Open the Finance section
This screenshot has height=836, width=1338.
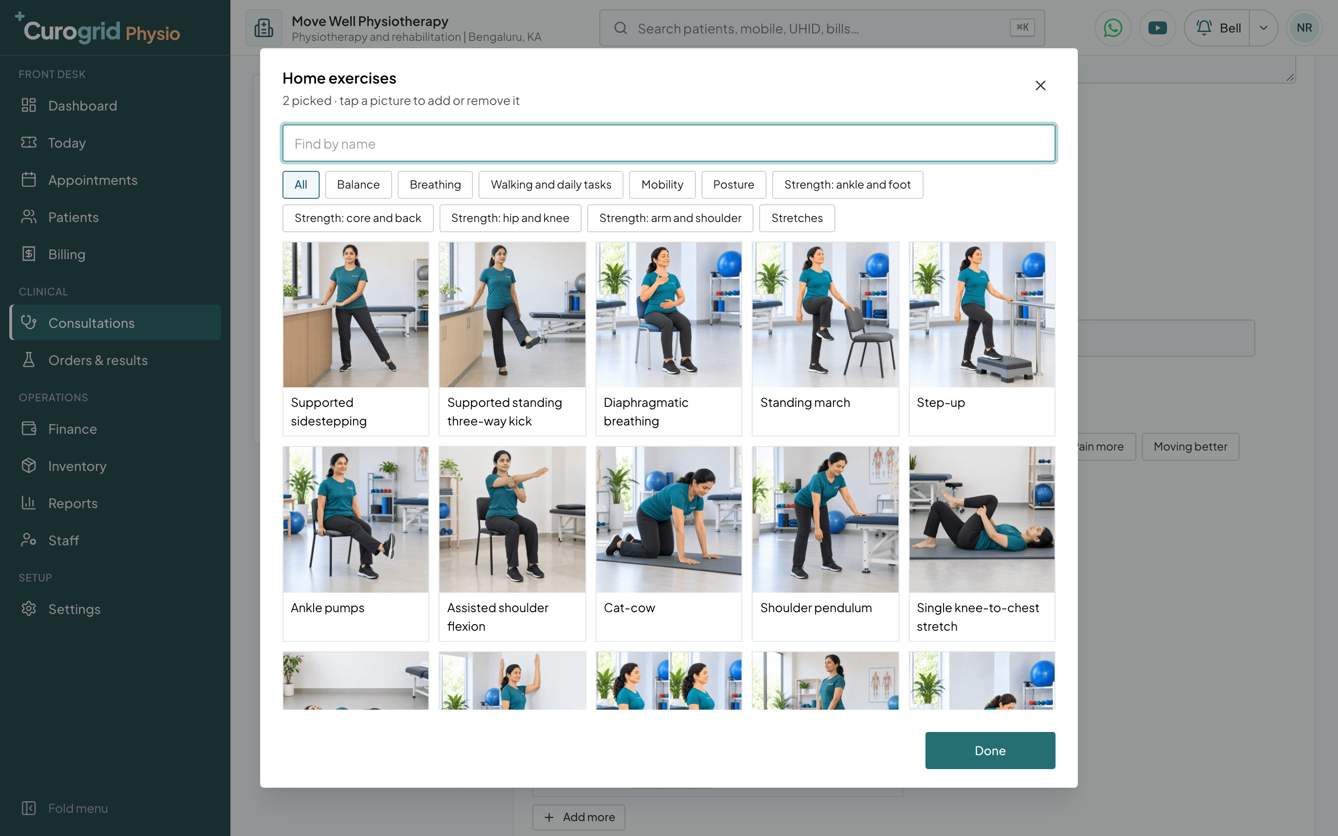point(115,429)
